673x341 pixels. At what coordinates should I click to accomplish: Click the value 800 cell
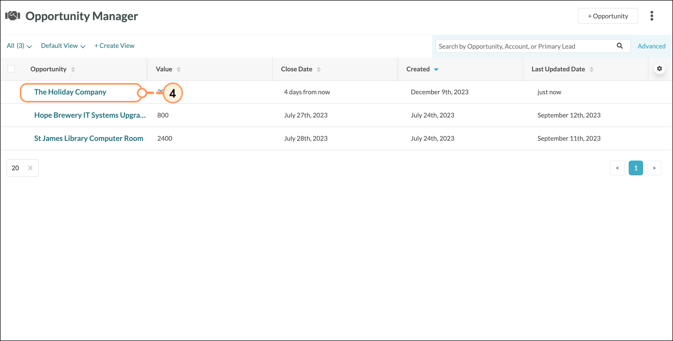click(163, 115)
